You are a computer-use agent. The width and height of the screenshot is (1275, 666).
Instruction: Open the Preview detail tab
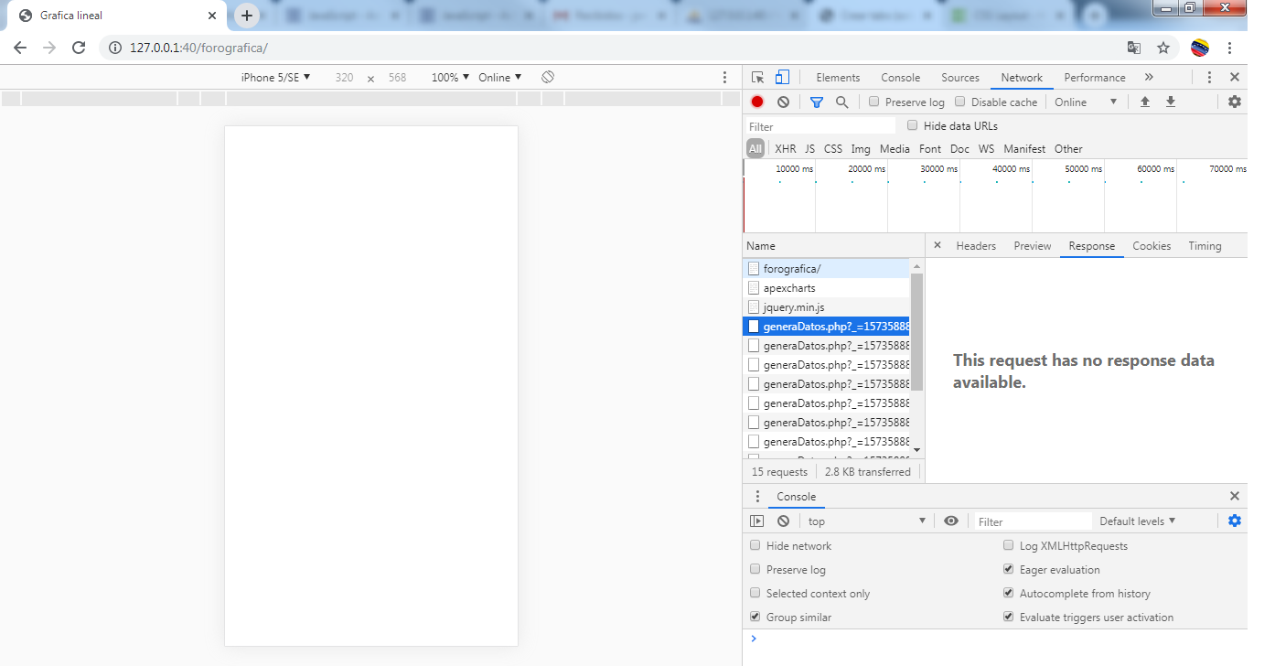tap(1033, 245)
